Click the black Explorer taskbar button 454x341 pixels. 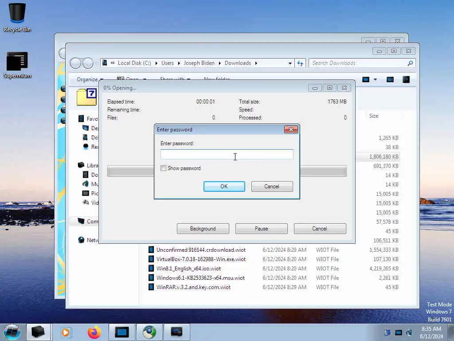tap(38, 332)
